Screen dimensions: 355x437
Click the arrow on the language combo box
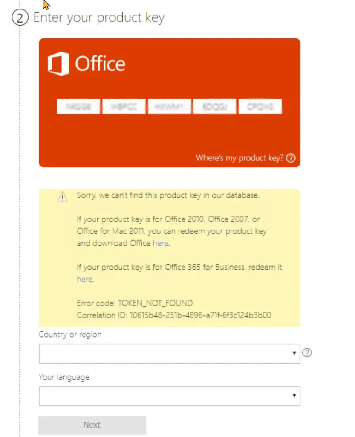coord(294,396)
